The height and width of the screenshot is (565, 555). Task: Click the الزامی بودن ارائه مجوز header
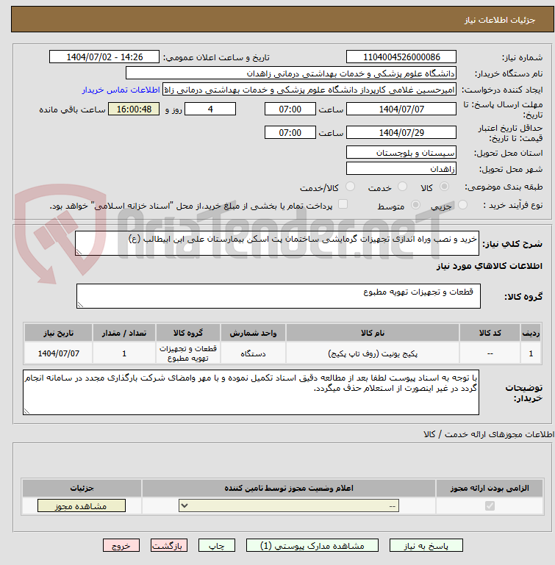[x=490, y=488]
